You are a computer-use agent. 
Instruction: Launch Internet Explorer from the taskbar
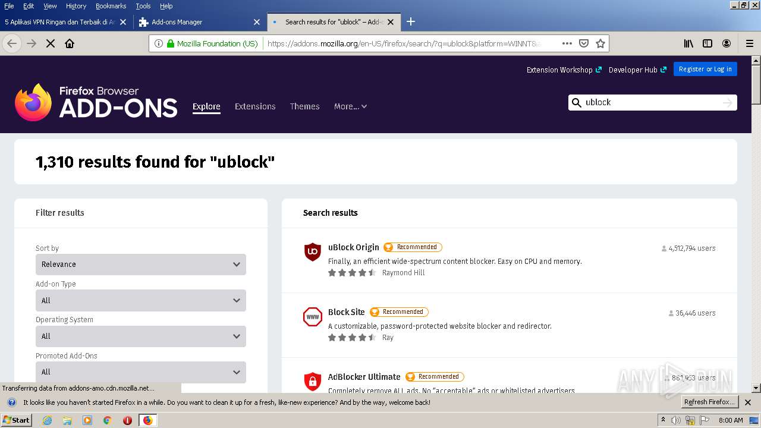[47, 420]
